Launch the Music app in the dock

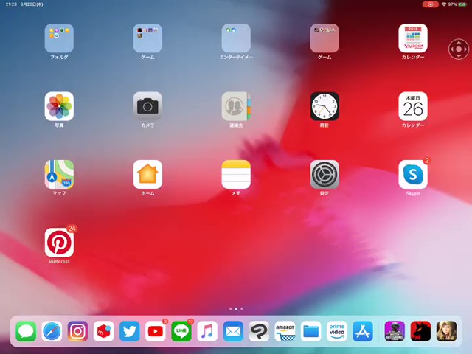pyautogui.click(x=207, y=331)
